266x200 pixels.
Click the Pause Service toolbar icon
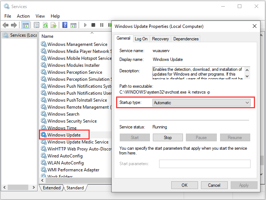pos(102,25)
